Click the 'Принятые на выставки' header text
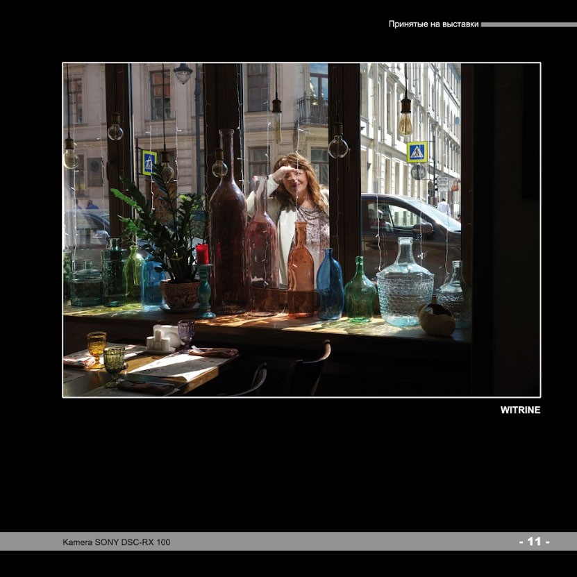This screenshot has width=577, height=577. [x=433, y=24]
